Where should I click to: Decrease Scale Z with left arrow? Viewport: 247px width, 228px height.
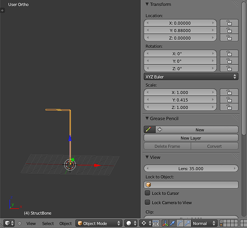click(148, 107)
